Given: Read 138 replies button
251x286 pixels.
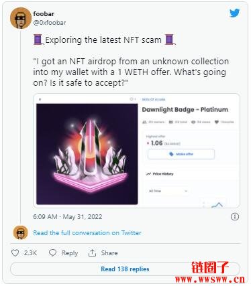Looking at the screenshot, I should (125, 269).
